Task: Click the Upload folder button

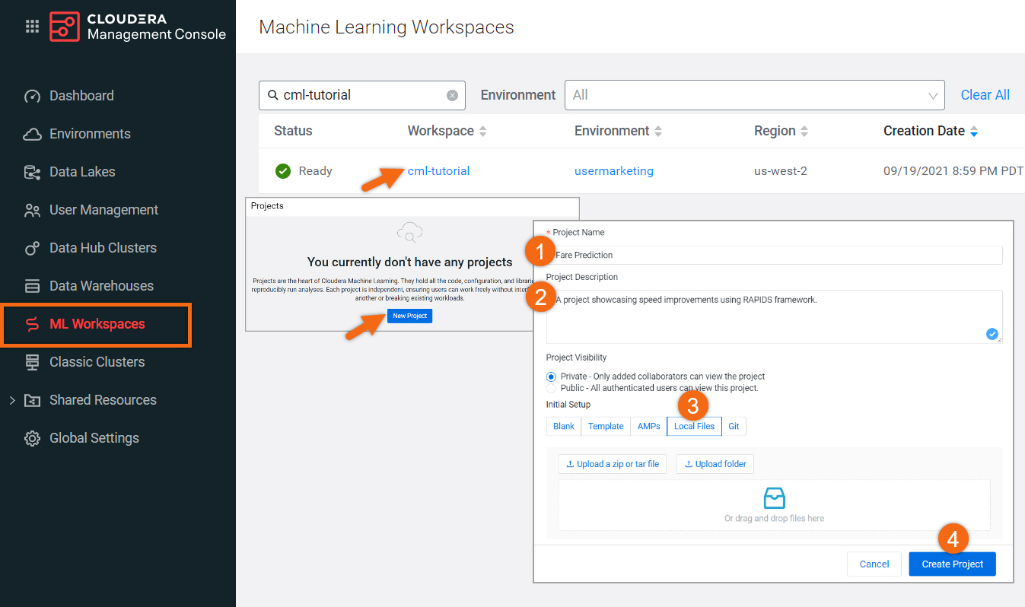Action: [x=715, y=464]
